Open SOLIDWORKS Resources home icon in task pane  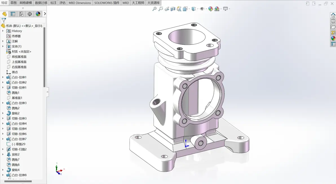(333, 15)
